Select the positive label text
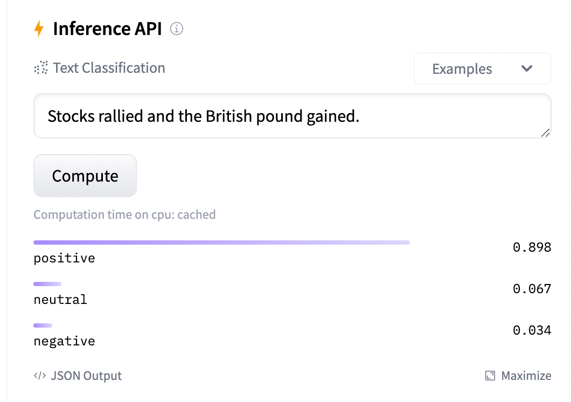The image size is (571, 402). click(x=64, y=258)
